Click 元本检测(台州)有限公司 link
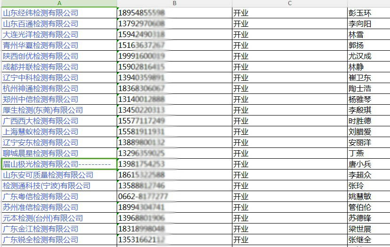Viewport: 390px width, 247px height. (x=43, y=218)
